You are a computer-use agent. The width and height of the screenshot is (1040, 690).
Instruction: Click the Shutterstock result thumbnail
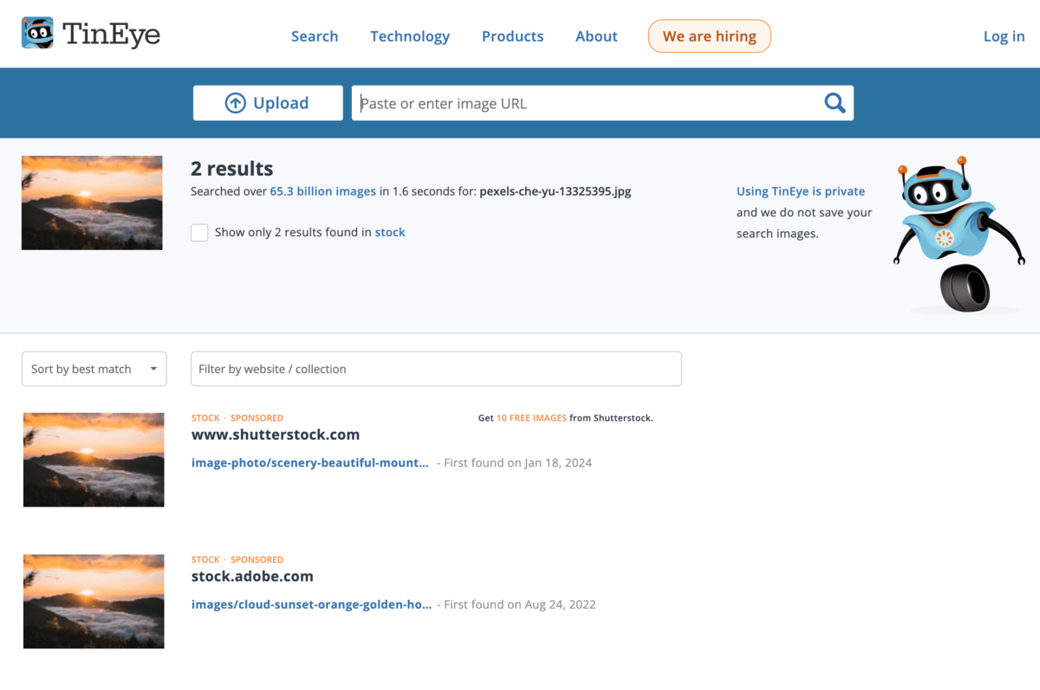[94, 460]
